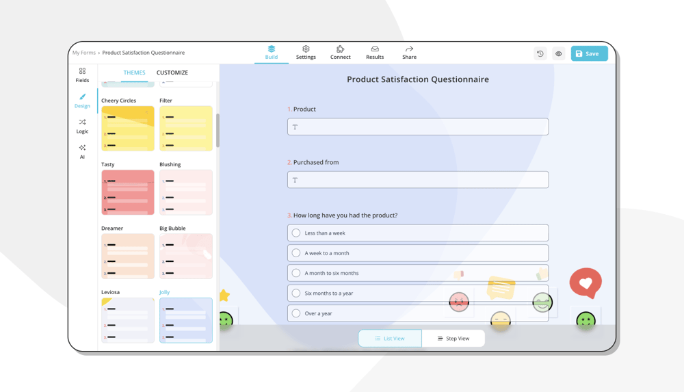Image resolution: width=684 pixels, height=392 pixels.
Task: Preview form with the eye icon
Action: [559, 53]
